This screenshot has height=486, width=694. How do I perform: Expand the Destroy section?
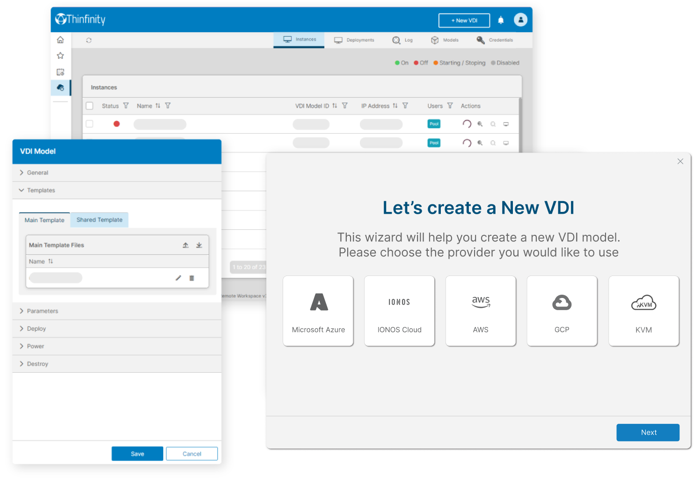pyautogui.click(x=117, y=364)
